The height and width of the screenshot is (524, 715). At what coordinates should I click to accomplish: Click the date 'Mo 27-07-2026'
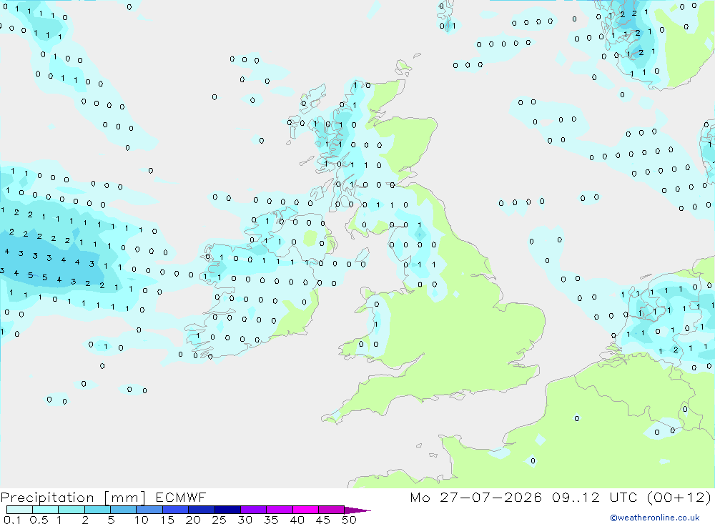coord(476,497)
